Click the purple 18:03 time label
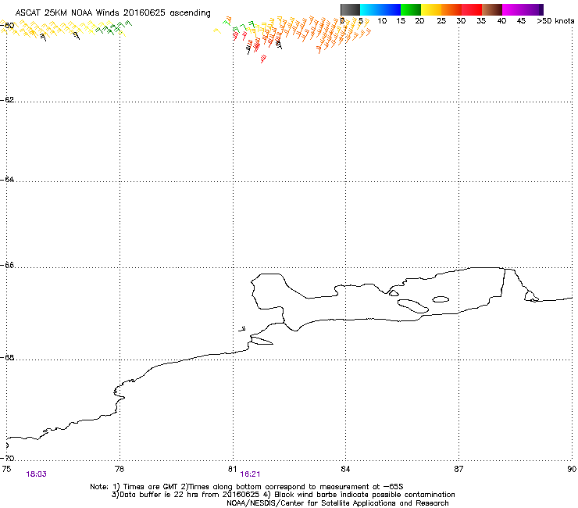 (36, 474)
